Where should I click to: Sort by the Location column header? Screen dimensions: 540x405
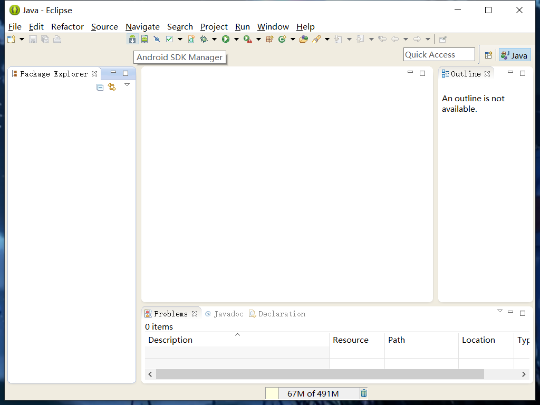click(486, 340)
